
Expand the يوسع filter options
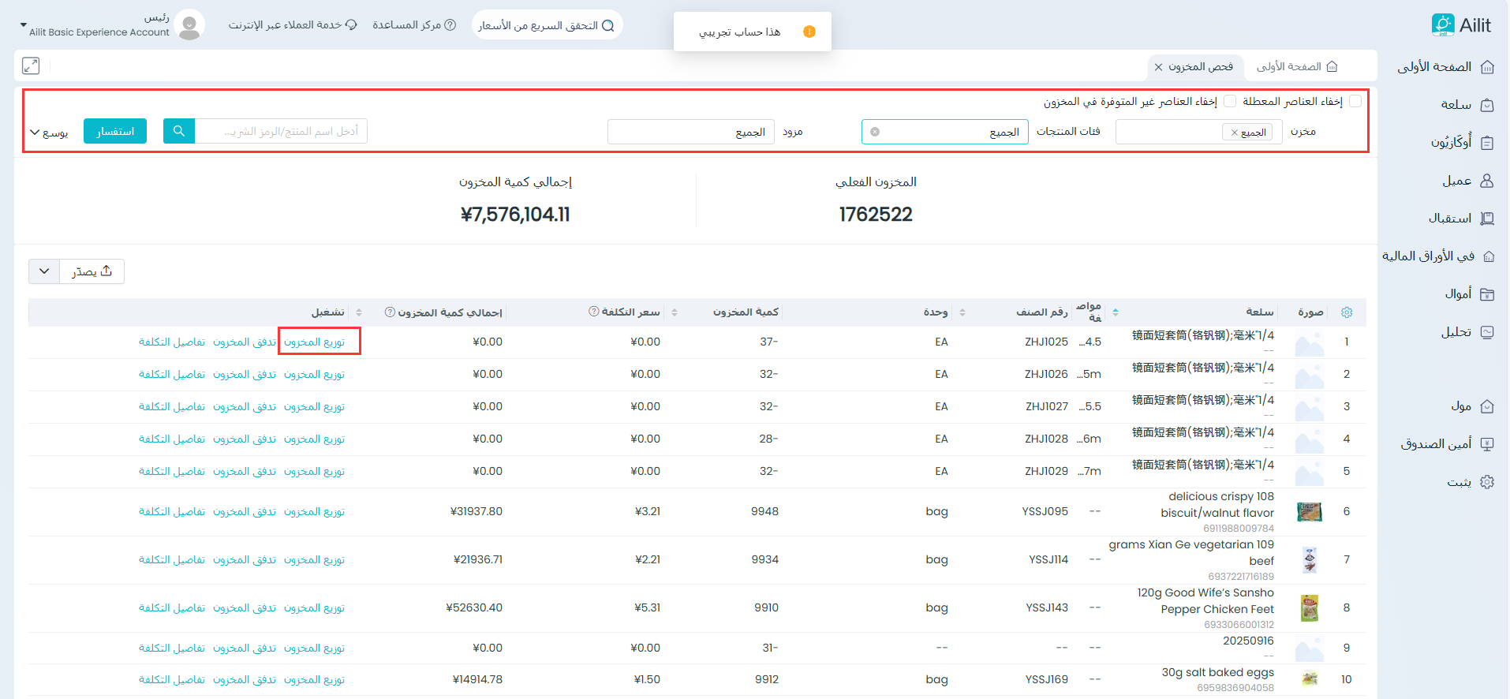click(48, 132)
